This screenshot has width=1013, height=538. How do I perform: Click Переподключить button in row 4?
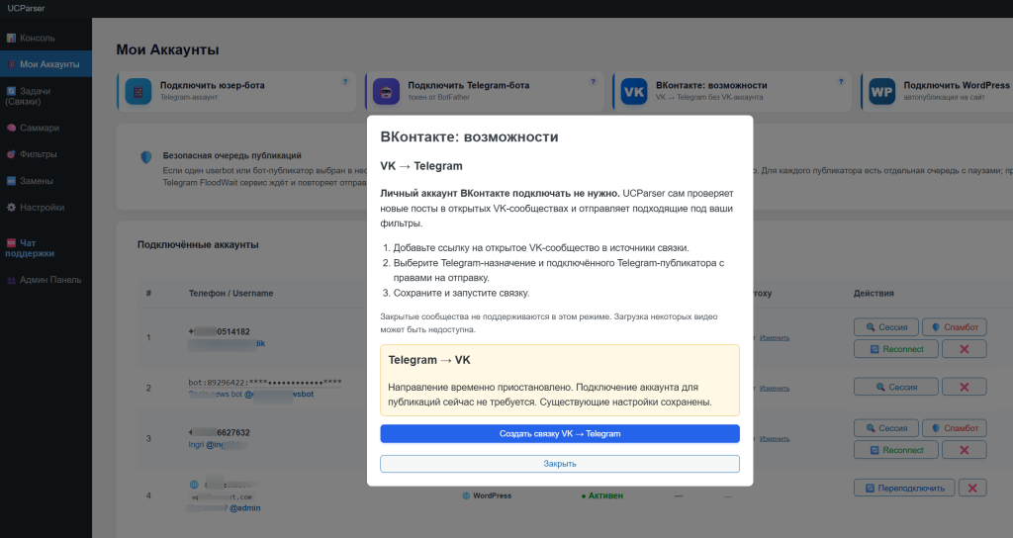click(904, 489)
